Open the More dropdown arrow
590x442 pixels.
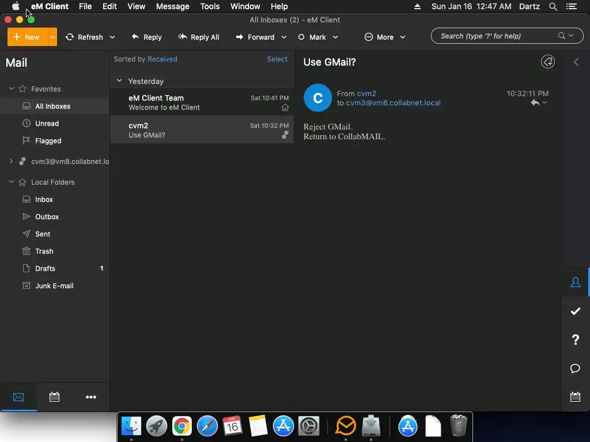click(x=403, y=37)
